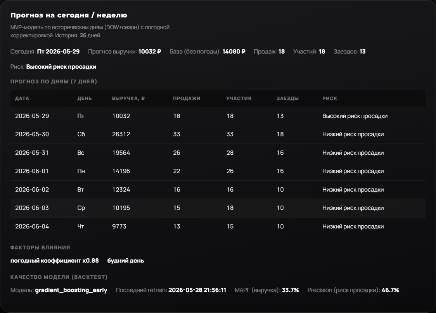
Task: Click the 'ПРОДАЖИ' column header
Action: (187, 99)
